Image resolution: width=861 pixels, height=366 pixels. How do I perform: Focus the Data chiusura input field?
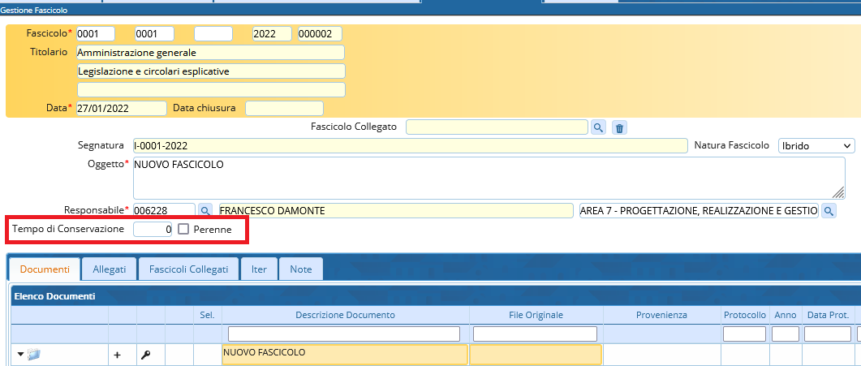284,108
